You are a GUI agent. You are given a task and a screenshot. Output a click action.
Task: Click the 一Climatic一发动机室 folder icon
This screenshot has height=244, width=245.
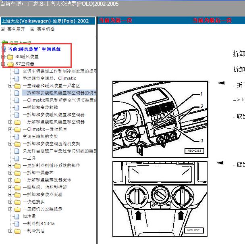click(x=17, y=129)
